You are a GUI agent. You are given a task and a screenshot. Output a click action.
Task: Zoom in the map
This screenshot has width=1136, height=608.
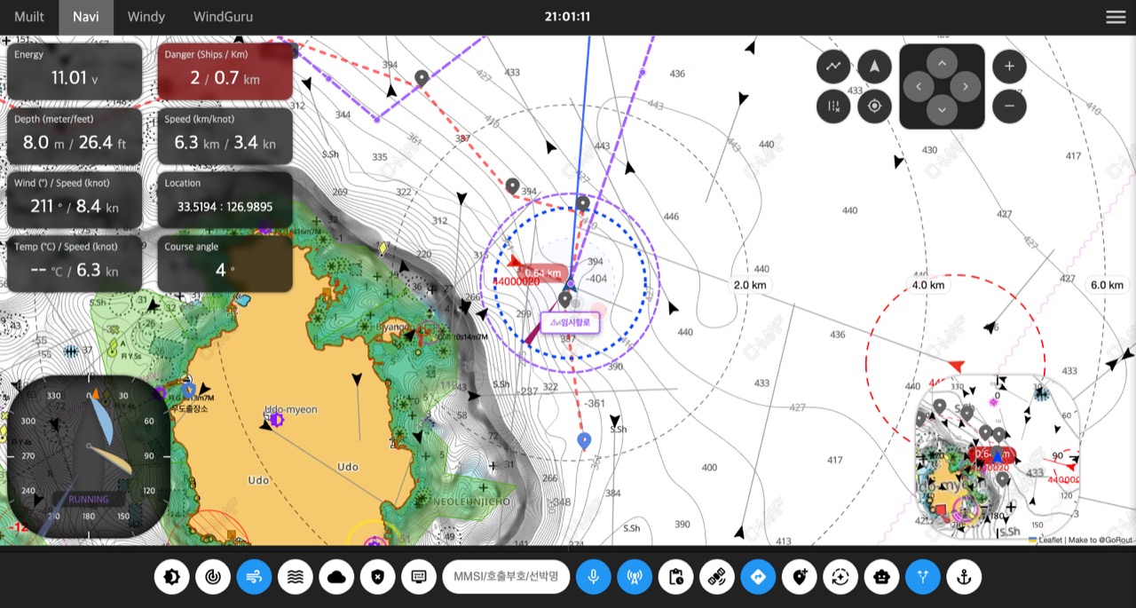tap(1009, 66)
